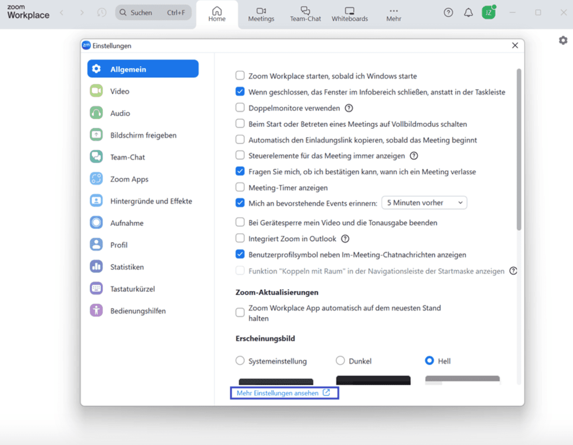The image size is (573, 445).
Task: Open the JZ profile avatar menu
Action: pyautogui.click(x=489, y=12)
